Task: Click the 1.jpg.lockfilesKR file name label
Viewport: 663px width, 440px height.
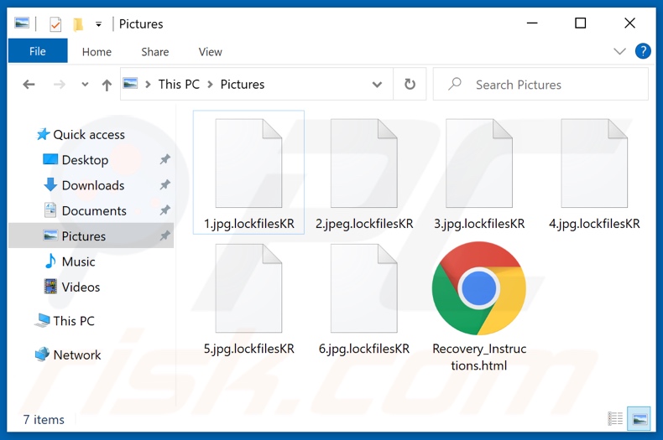Action: tap(249, 224)
